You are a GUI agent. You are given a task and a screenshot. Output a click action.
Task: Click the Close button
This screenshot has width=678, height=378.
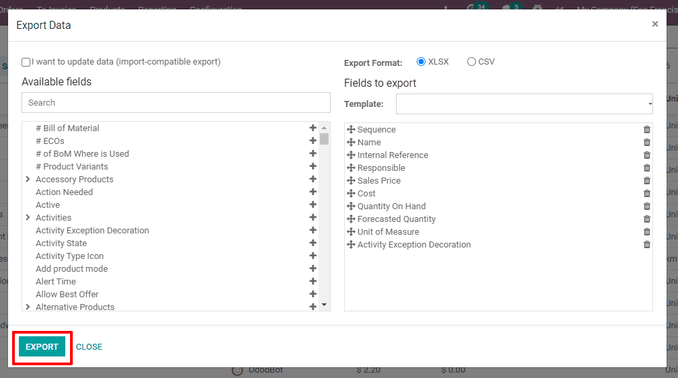coord(89,347)
